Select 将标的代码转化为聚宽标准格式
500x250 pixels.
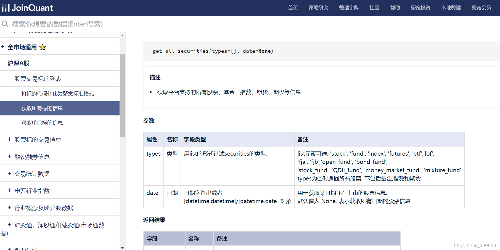pos(57,94)
